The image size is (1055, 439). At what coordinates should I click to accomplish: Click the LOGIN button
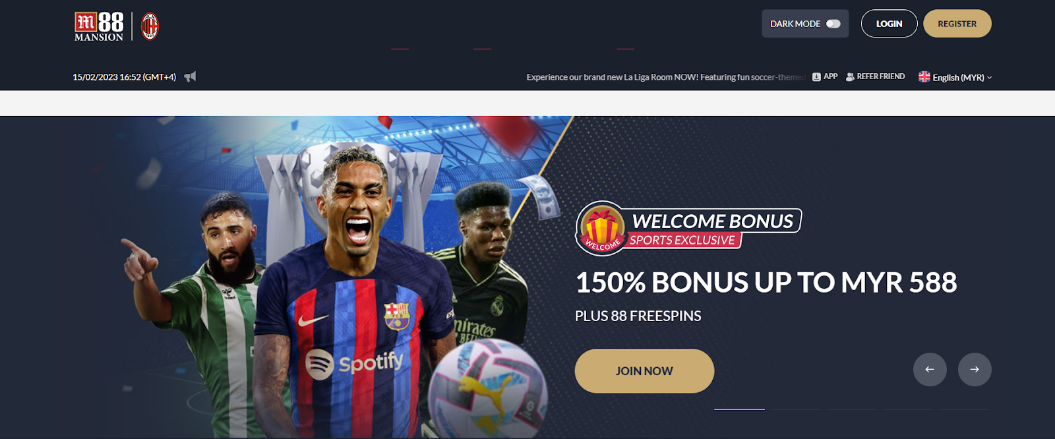point(889,24)
